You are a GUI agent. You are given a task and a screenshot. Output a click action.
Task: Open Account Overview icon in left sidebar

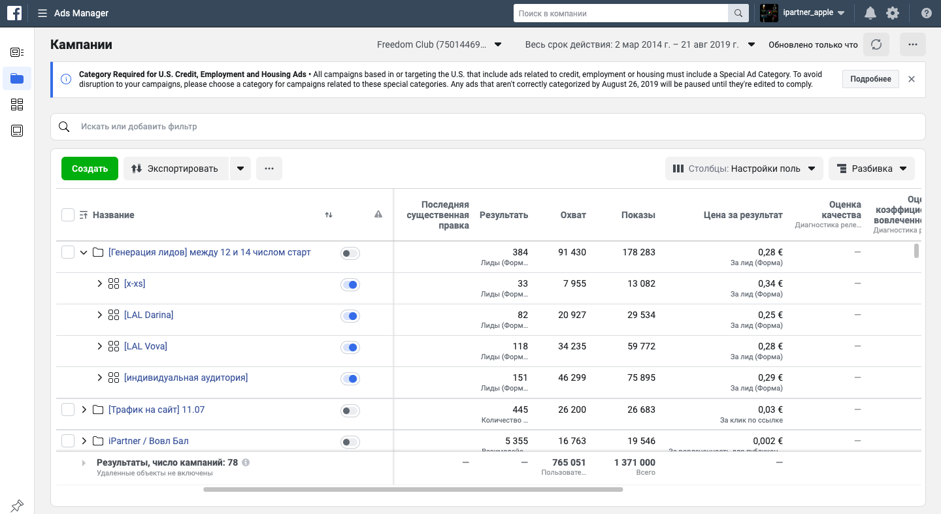pos(17,52)
